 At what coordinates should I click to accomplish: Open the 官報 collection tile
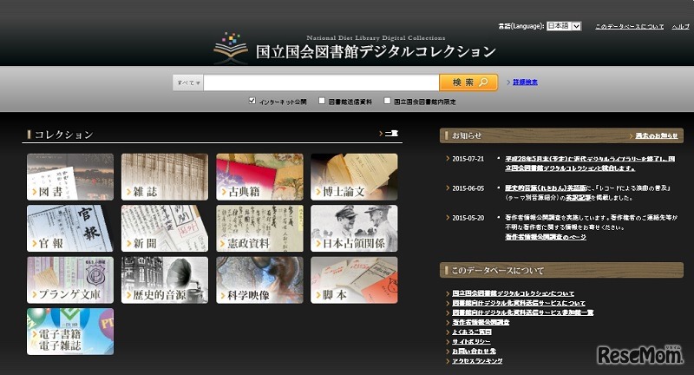tap(70, 228)
